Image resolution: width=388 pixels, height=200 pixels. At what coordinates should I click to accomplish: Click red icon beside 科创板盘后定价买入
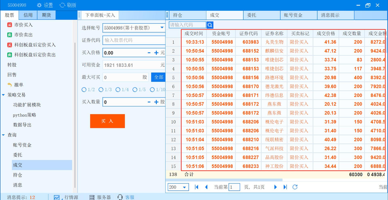9,45
